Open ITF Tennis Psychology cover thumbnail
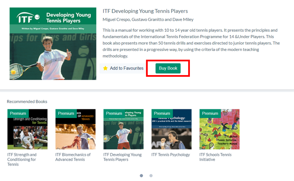Viewport: 294px width, 181px height. point(172,129)
